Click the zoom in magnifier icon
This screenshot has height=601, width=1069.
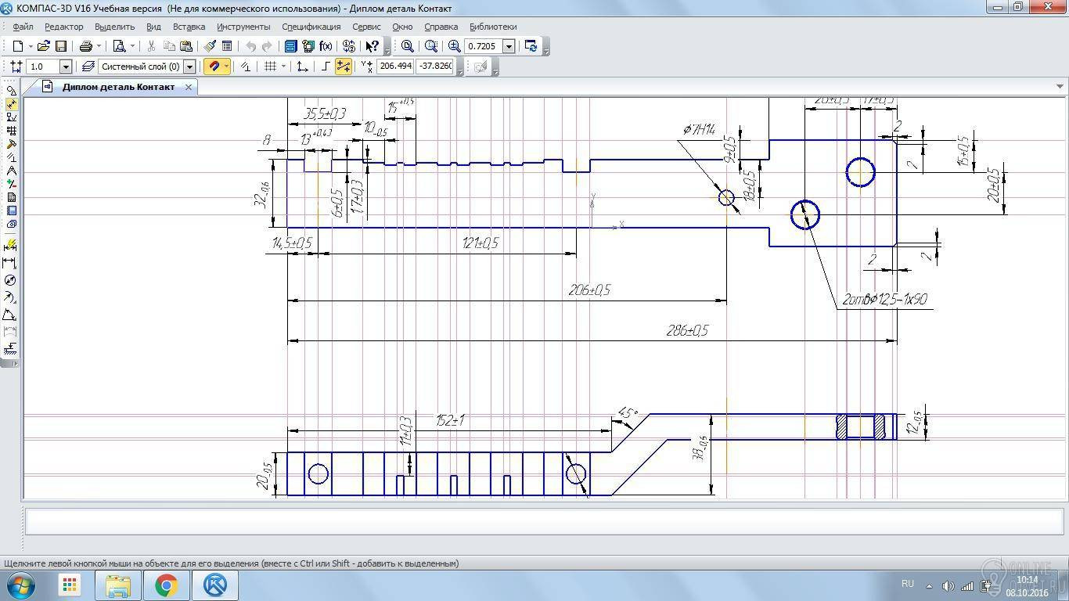coord(454,46)
